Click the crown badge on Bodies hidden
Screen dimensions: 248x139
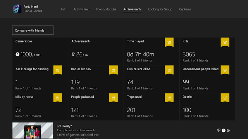point(113,70)
